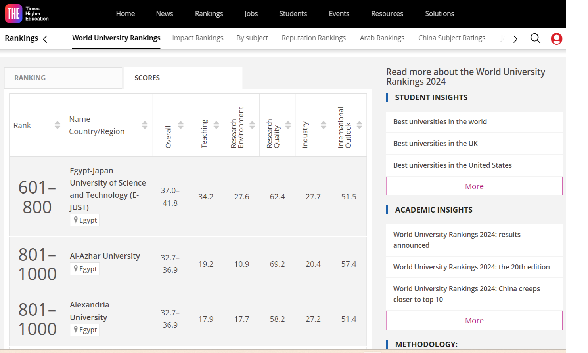
Task: Open the red user account icon
Action: [x=556, y=39]
